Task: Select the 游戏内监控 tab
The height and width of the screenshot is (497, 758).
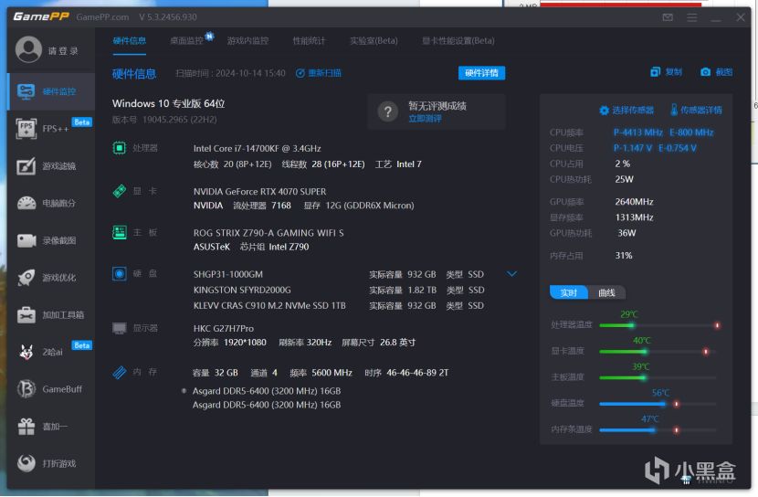Action: 248,40
